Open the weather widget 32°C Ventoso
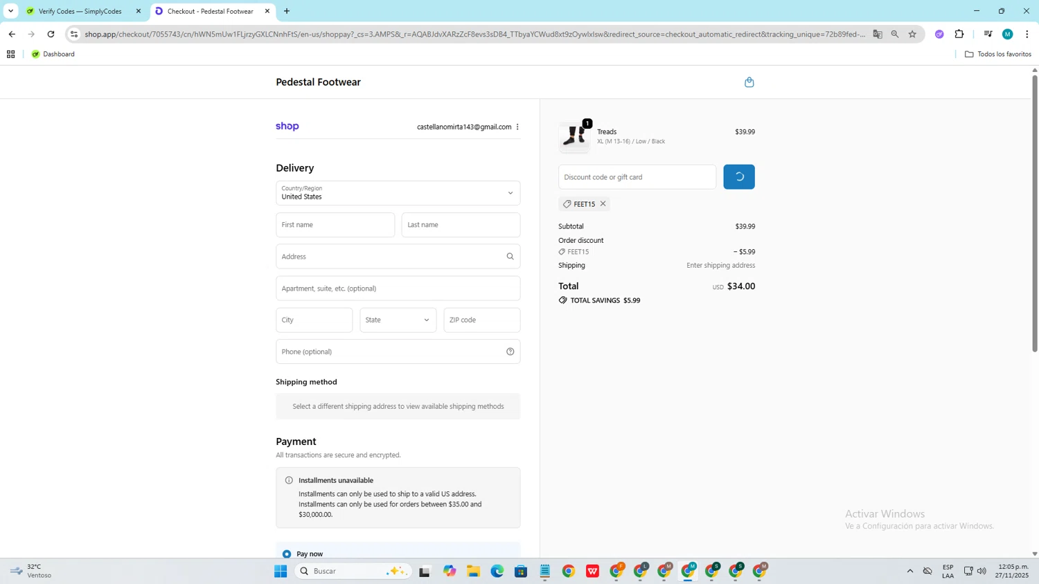The height and width of the screenshot is (584, 1039). pyautogui.click(x=30, y=571)
